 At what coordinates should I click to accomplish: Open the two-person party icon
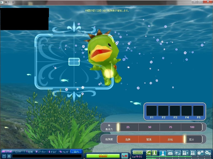pyautogui.click(x=193, y=153)
